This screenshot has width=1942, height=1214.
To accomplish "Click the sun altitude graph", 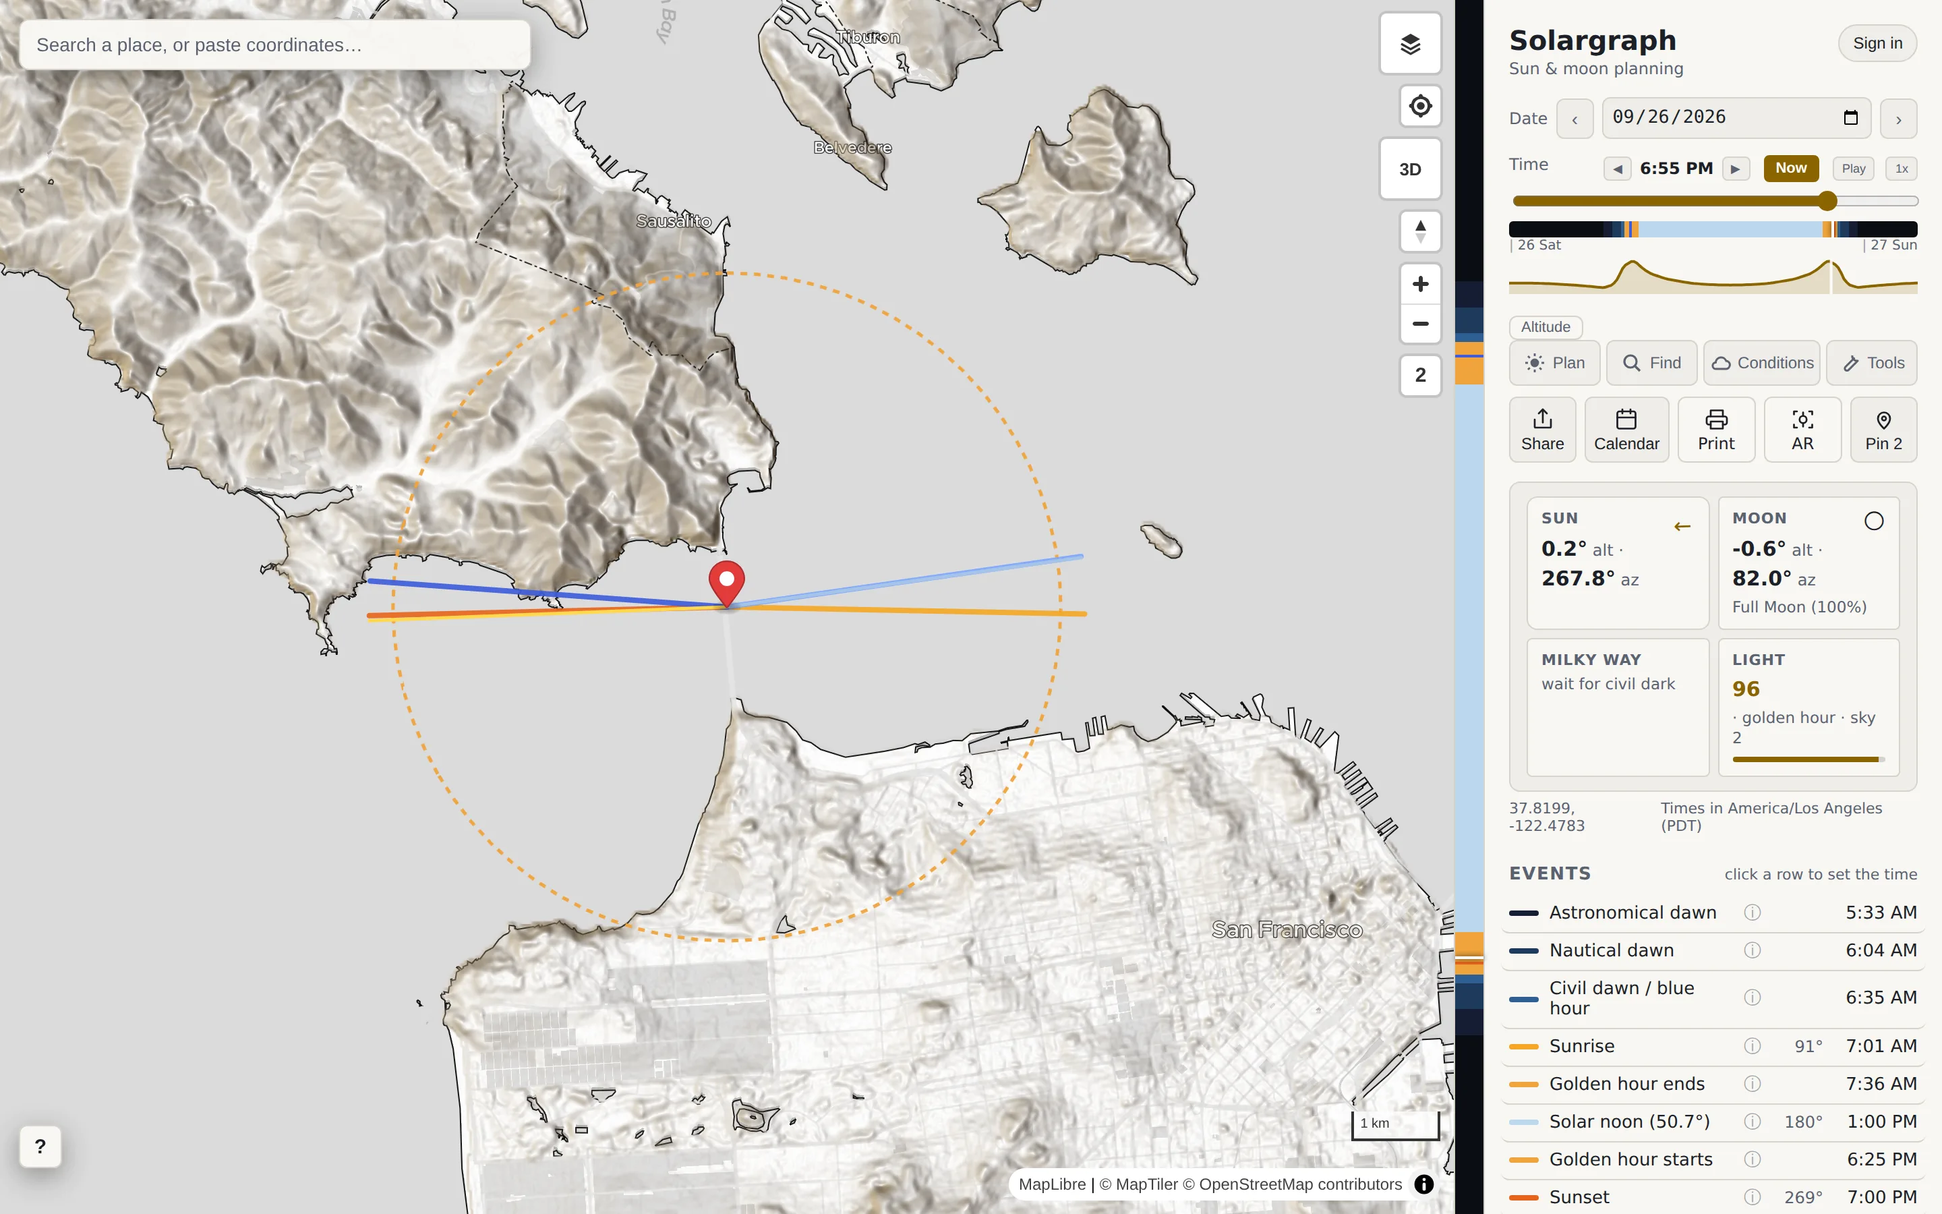I will point(1713,277).
